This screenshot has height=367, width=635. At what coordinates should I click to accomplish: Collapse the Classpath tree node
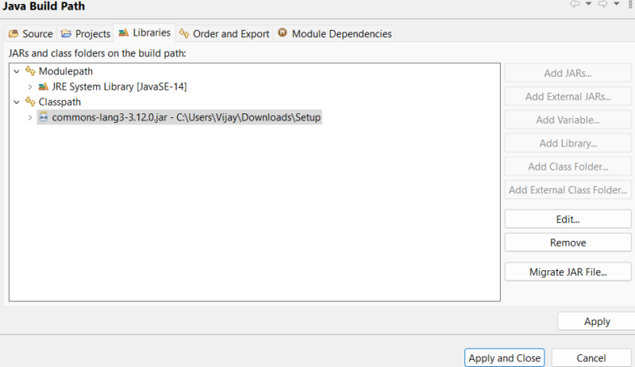[x=17, y=102]
